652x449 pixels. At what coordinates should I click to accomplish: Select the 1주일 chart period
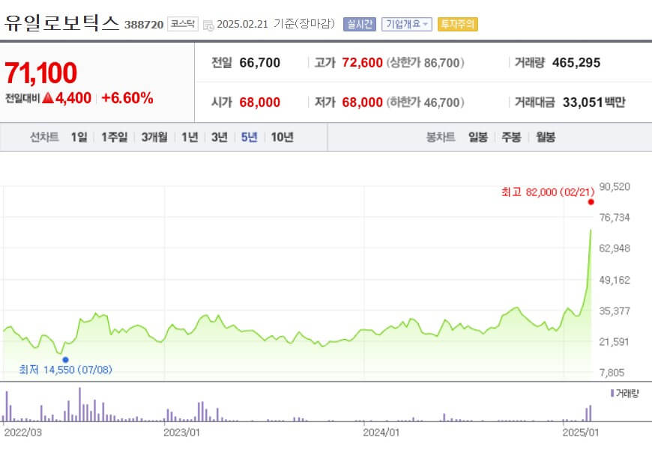click(113, 138)
